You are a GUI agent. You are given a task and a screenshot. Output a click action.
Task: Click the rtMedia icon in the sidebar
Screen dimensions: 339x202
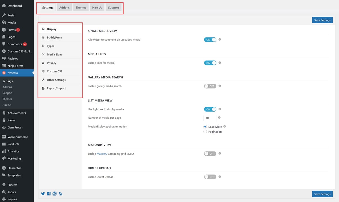pos(4,73)
